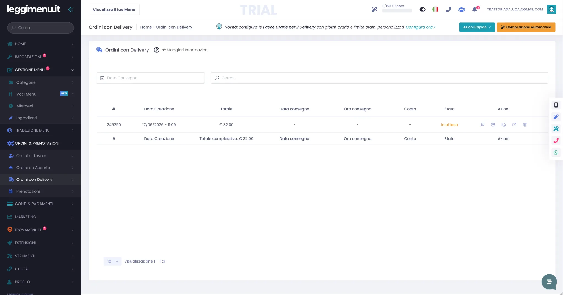
Task: Expand IMPOSTAZIONI in the sidebar
Action: tap(41, 57)
